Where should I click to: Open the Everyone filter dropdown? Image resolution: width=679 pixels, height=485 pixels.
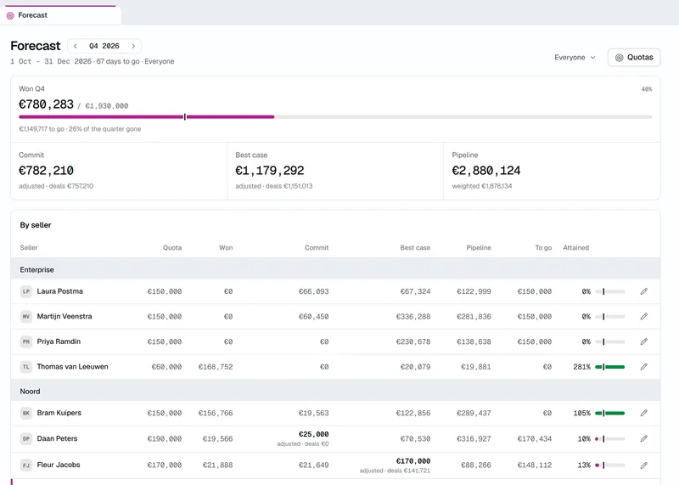click(x=575, y=57)
